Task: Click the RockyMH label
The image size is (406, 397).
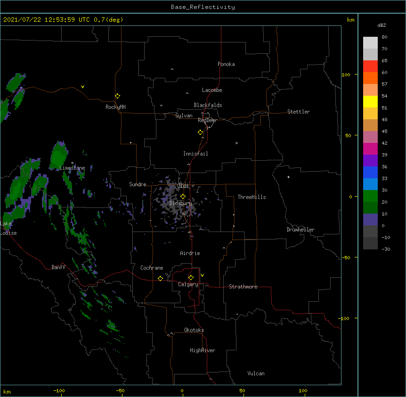Action: tap(115, 107)
